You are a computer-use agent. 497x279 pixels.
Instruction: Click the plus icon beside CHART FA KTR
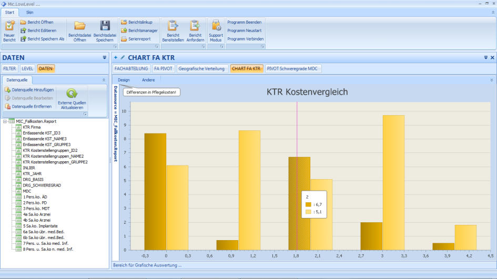116,57
